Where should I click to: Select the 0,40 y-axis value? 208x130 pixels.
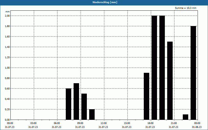pos(7,99)
